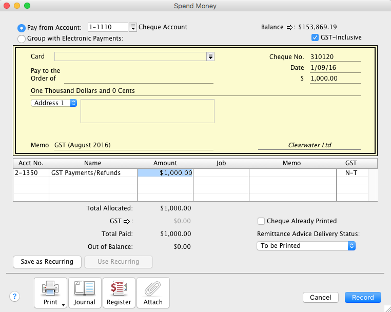Image resolution: width=391 pixels, height=312 pixels.
Task: Click the GST zoom arrow icon
Action: coord(128,221)
